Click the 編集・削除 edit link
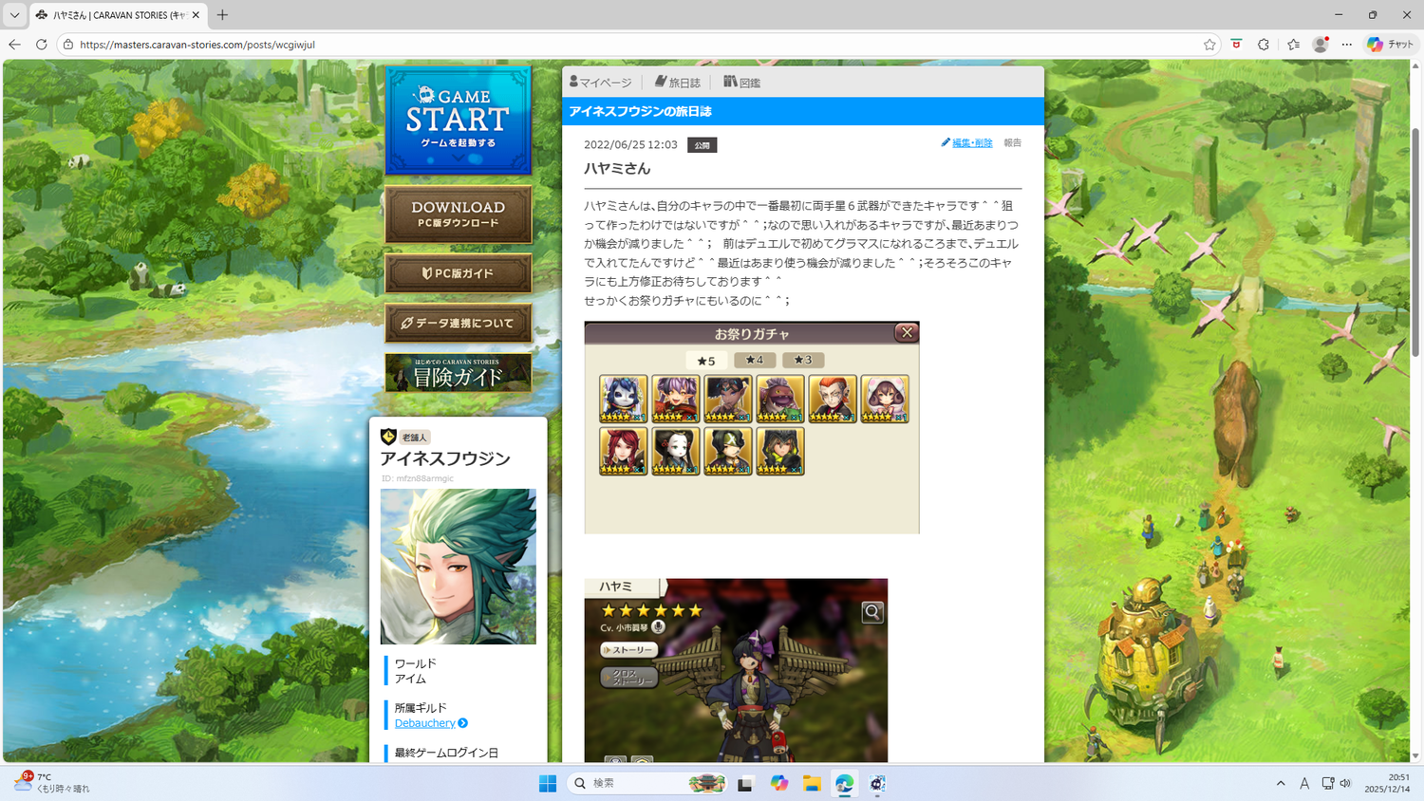1424x801 pixels. click(971, 143)
